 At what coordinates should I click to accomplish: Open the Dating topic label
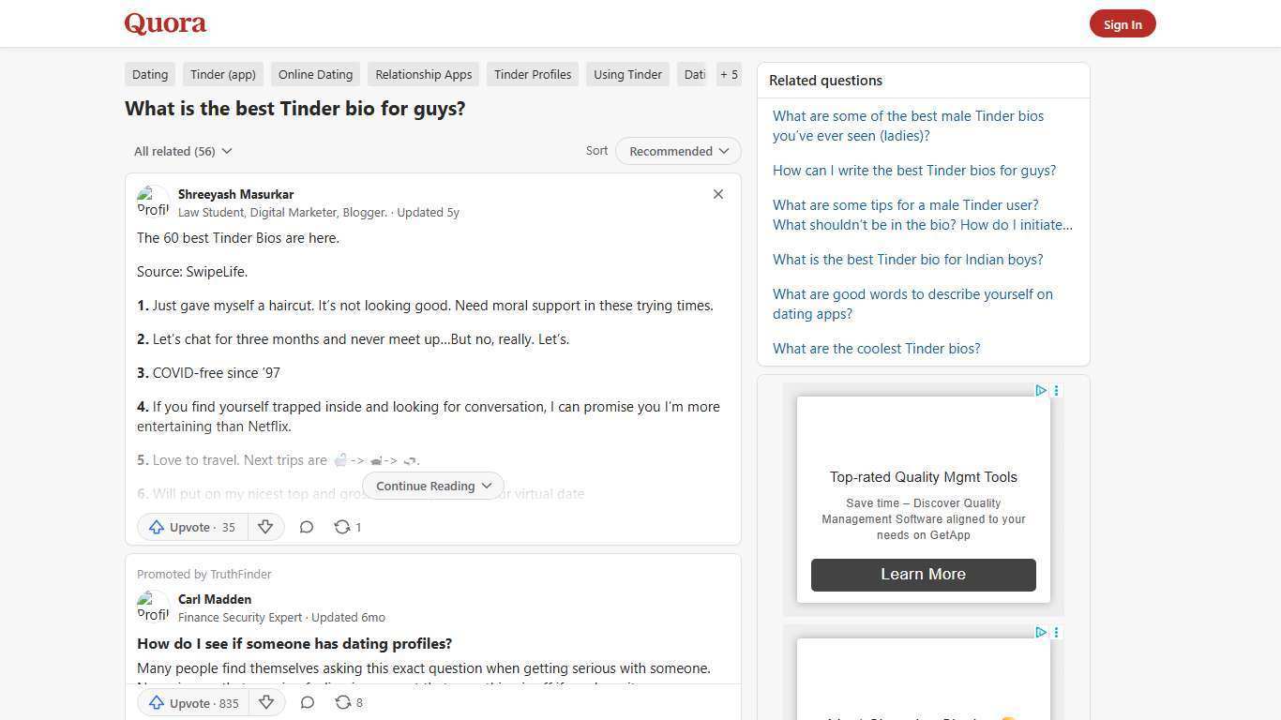[149, 74]
